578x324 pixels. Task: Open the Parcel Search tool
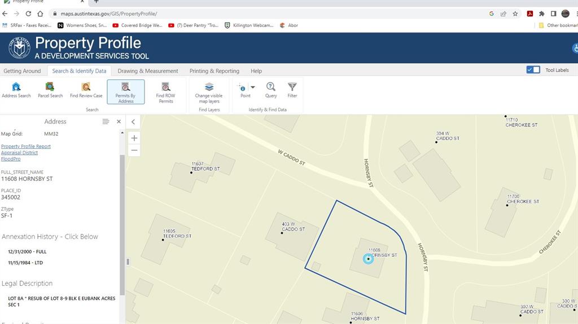[x=50, y=90]
